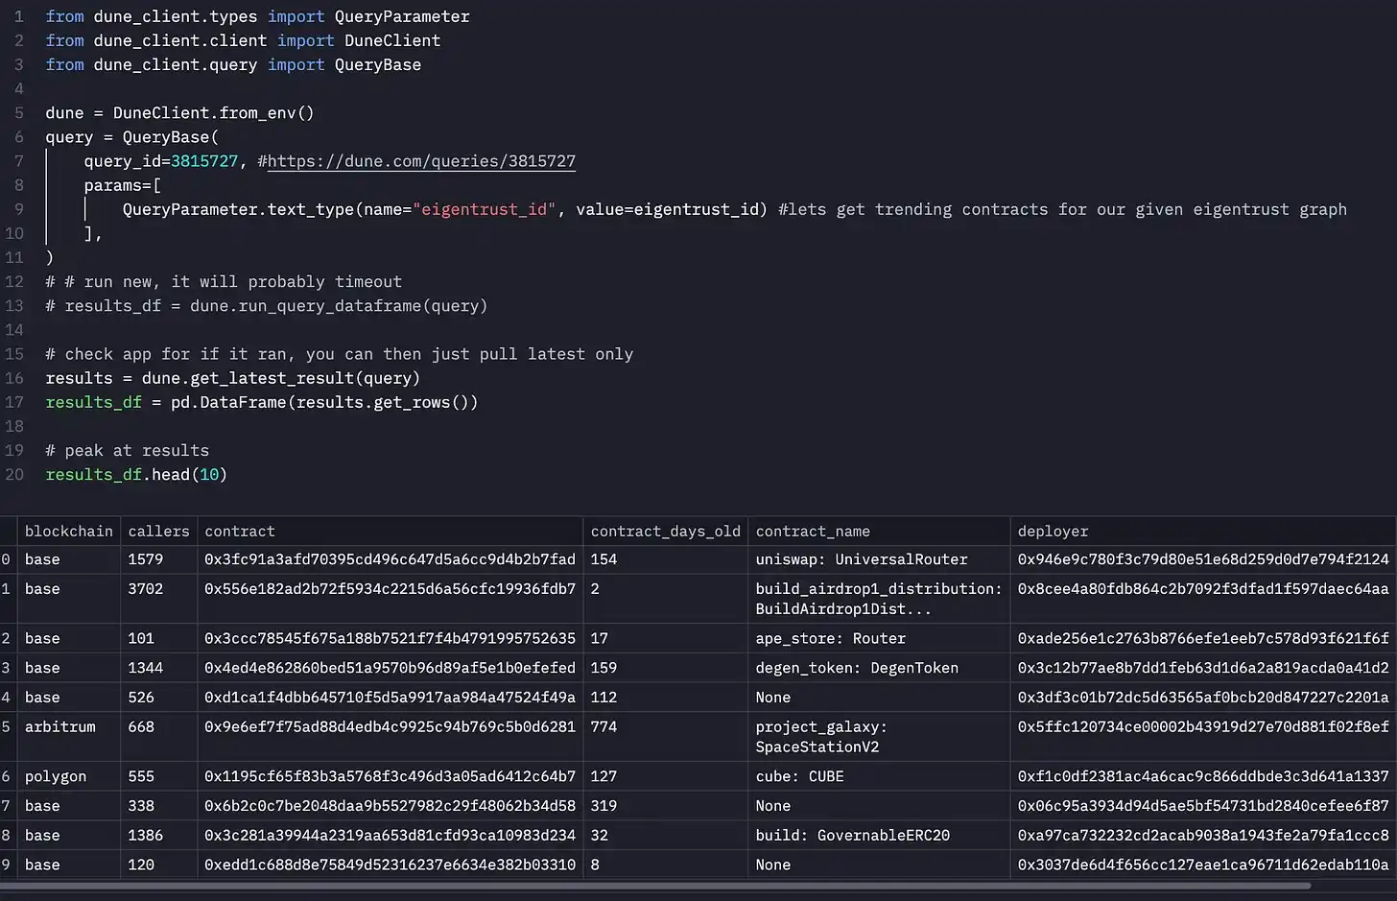Click the degen_token: DegenToken cell
Screen dimensions: 1397x901
[x=856, y=668]
